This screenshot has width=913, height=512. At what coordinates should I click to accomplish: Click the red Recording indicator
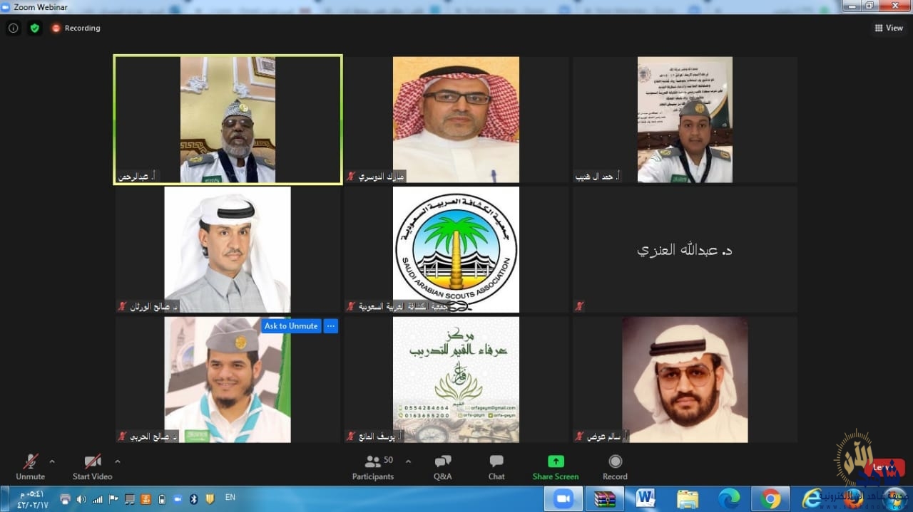click(76, 28)
